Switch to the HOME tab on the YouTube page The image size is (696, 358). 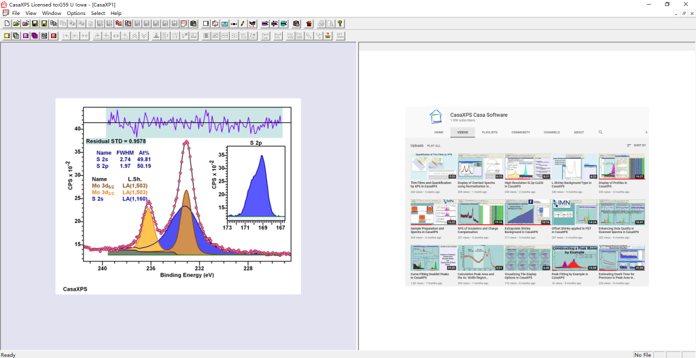(x=438, y=132)
